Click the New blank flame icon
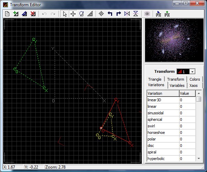 coord(8,14)
